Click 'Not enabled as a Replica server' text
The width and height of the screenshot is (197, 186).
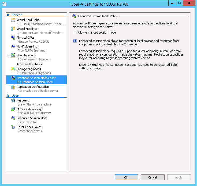(38, 91)
